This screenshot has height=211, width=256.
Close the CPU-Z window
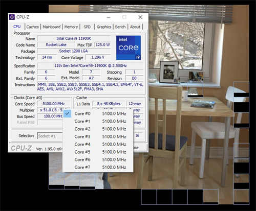click(x=140, y=17)
